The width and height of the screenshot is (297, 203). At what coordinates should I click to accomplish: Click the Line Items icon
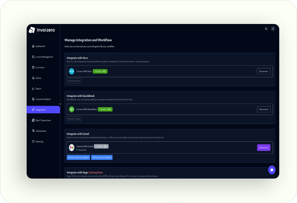pyautogui.click(x=33, y=68)
